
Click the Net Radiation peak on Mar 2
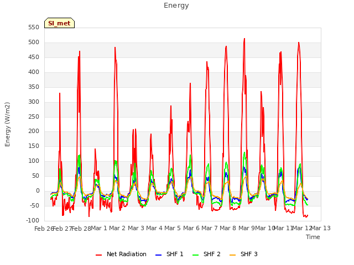point(115,47)
